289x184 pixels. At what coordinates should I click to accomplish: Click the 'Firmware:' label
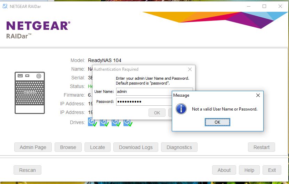[x=74, y=95]
